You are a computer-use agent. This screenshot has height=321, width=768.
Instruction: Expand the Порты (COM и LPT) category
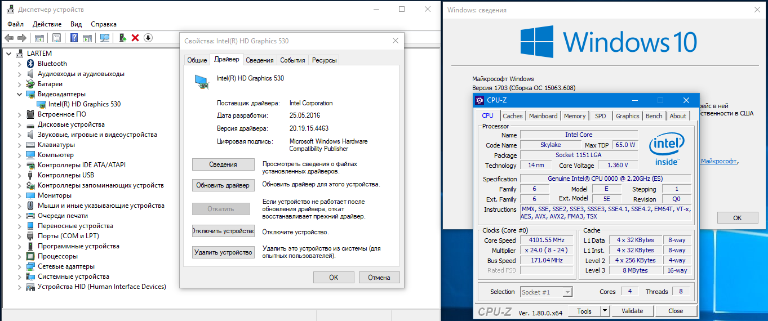coord(19,236)
